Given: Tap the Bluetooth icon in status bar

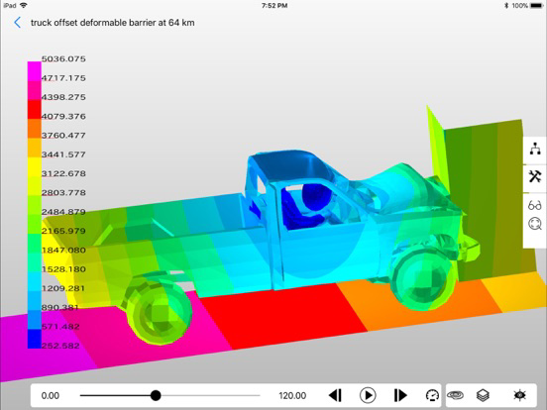Looking at the screenshot, I should [x=507, y=5].
